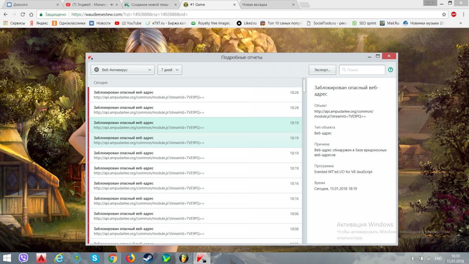Image resolution: width=469 pixels, height=264 pixels.
Task: Open the (2) YouTube bookmark
Action: point(128,23)
